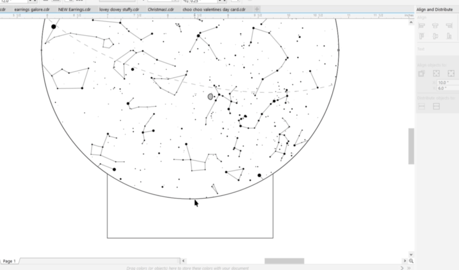Screen dimensions: 459x270
Task: Add new document with plus tab
Action: point(257,9)
